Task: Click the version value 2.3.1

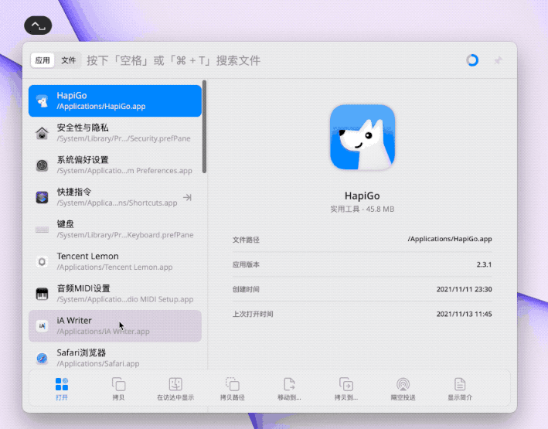Action: point(484,264)
